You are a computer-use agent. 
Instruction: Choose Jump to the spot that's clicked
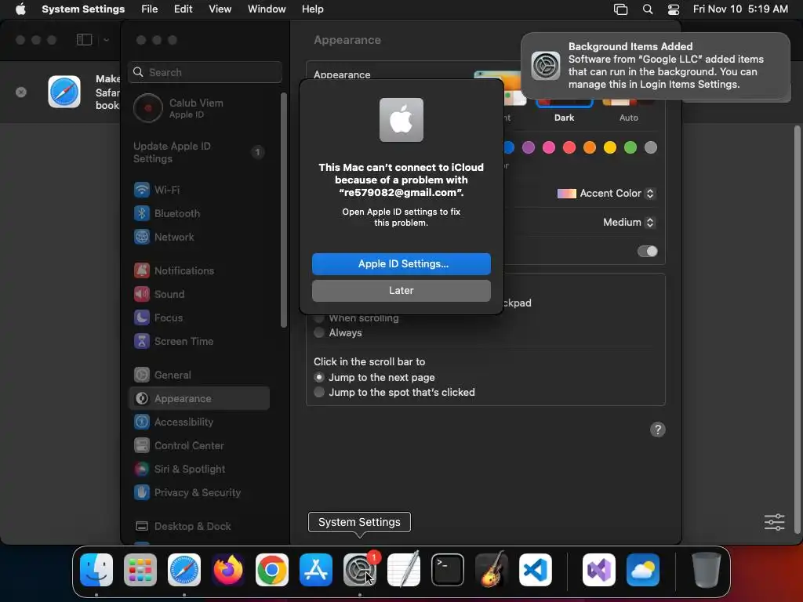point(319,392)
